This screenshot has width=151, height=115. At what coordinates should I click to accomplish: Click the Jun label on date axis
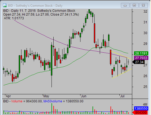(x=83, y=96)
